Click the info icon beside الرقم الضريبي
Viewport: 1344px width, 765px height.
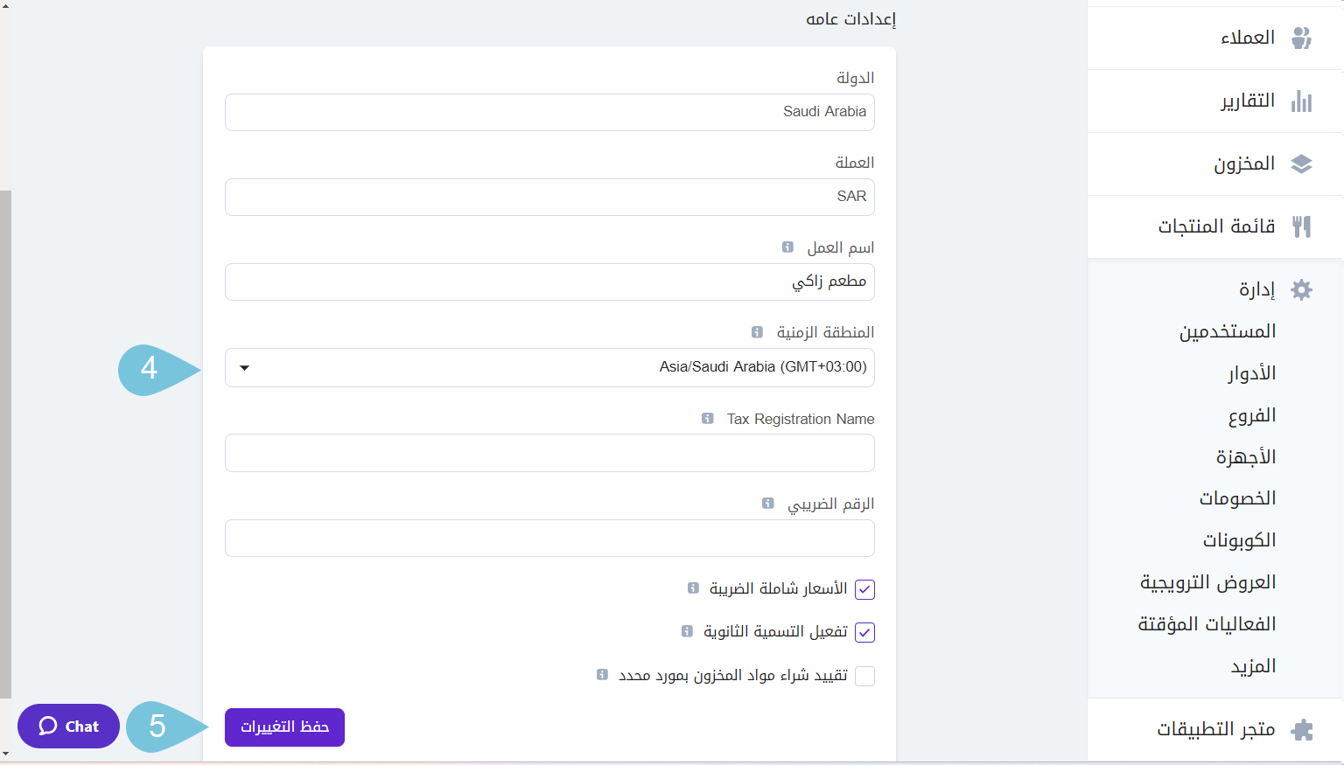767,504
